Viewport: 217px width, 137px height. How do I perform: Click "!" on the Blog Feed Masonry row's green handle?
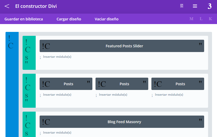coord(26,118)
